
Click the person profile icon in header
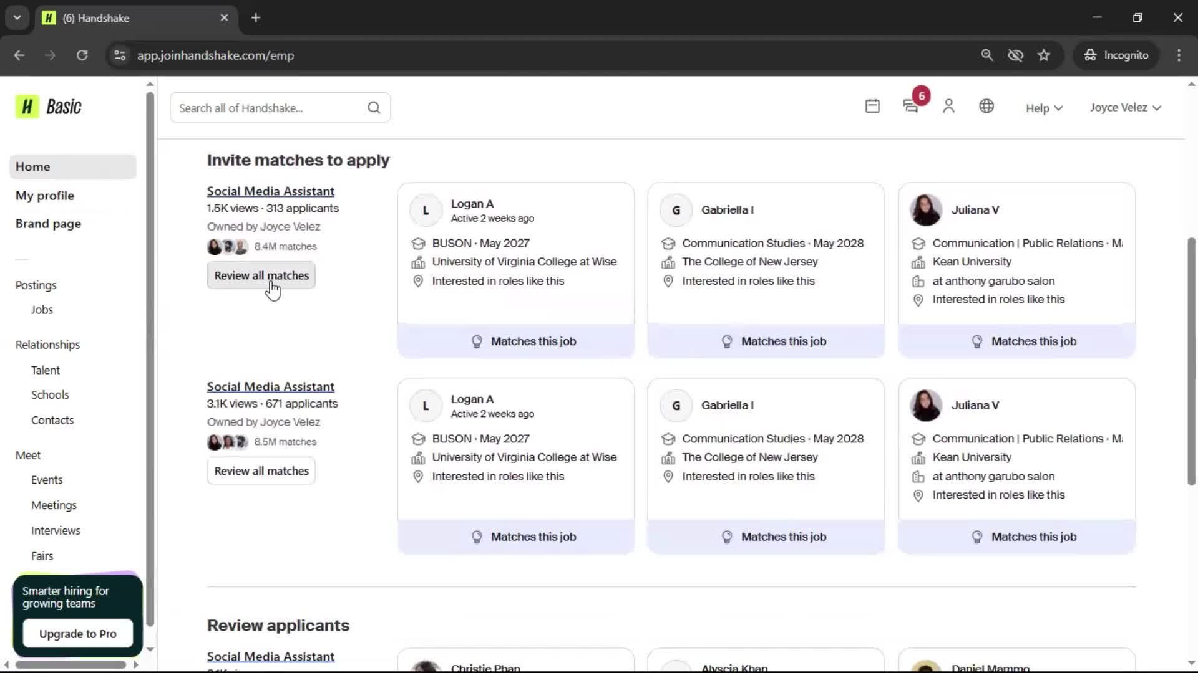948,107
